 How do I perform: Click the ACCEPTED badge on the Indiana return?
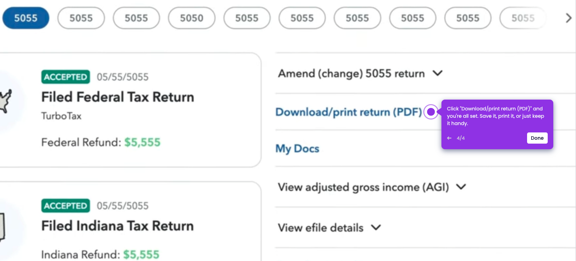click(x=66, y=206)
